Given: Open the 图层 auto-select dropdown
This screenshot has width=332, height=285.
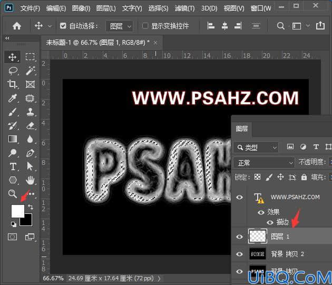Looking at the screenshot, I should click(120, 26).
